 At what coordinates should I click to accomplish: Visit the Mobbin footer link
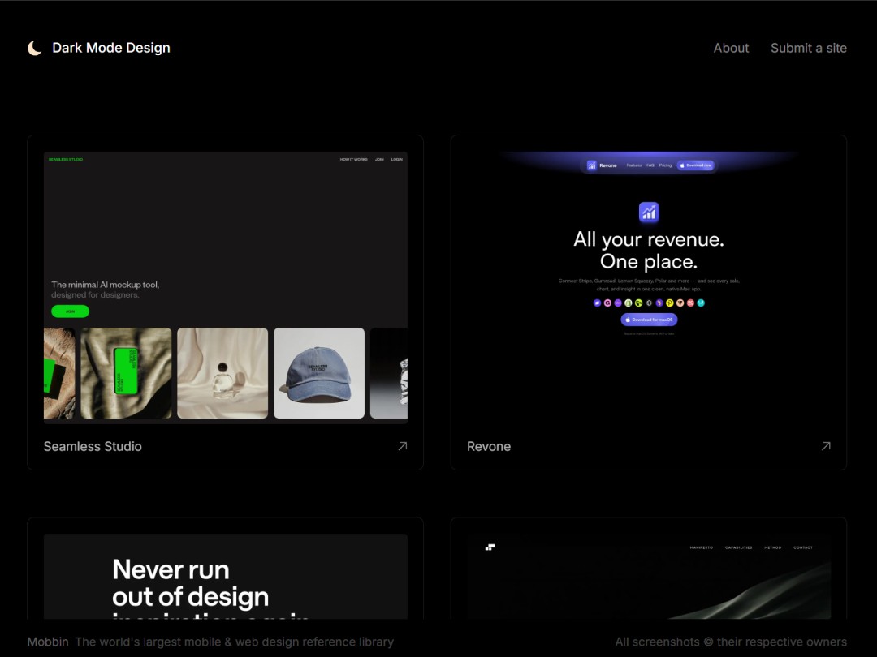pyautogui.click(x=48, y=642)
